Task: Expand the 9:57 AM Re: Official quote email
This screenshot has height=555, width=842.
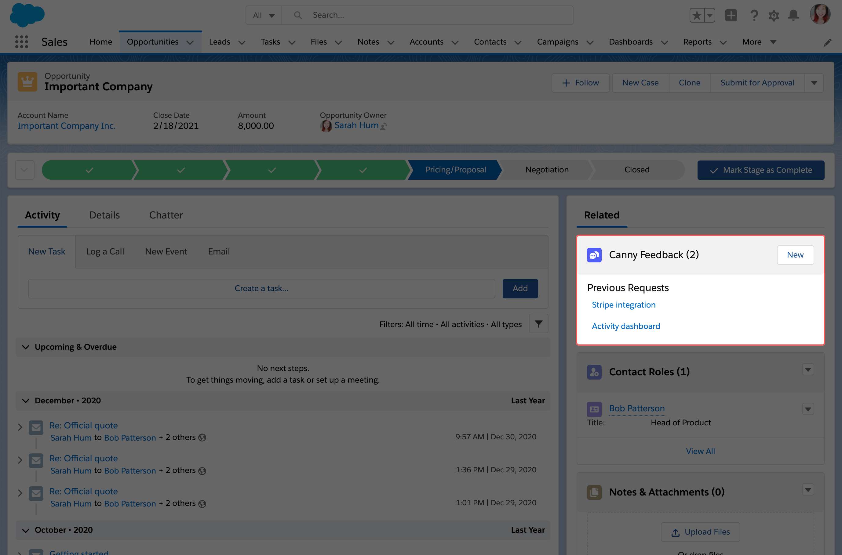Action: coord(20,427)
